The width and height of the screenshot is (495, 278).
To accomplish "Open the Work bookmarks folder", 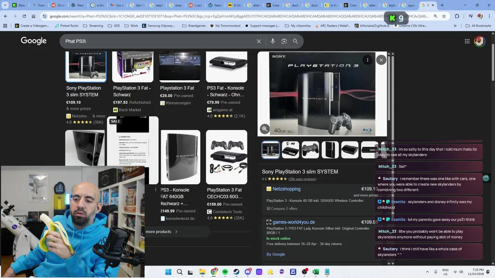I will [131, 26].
